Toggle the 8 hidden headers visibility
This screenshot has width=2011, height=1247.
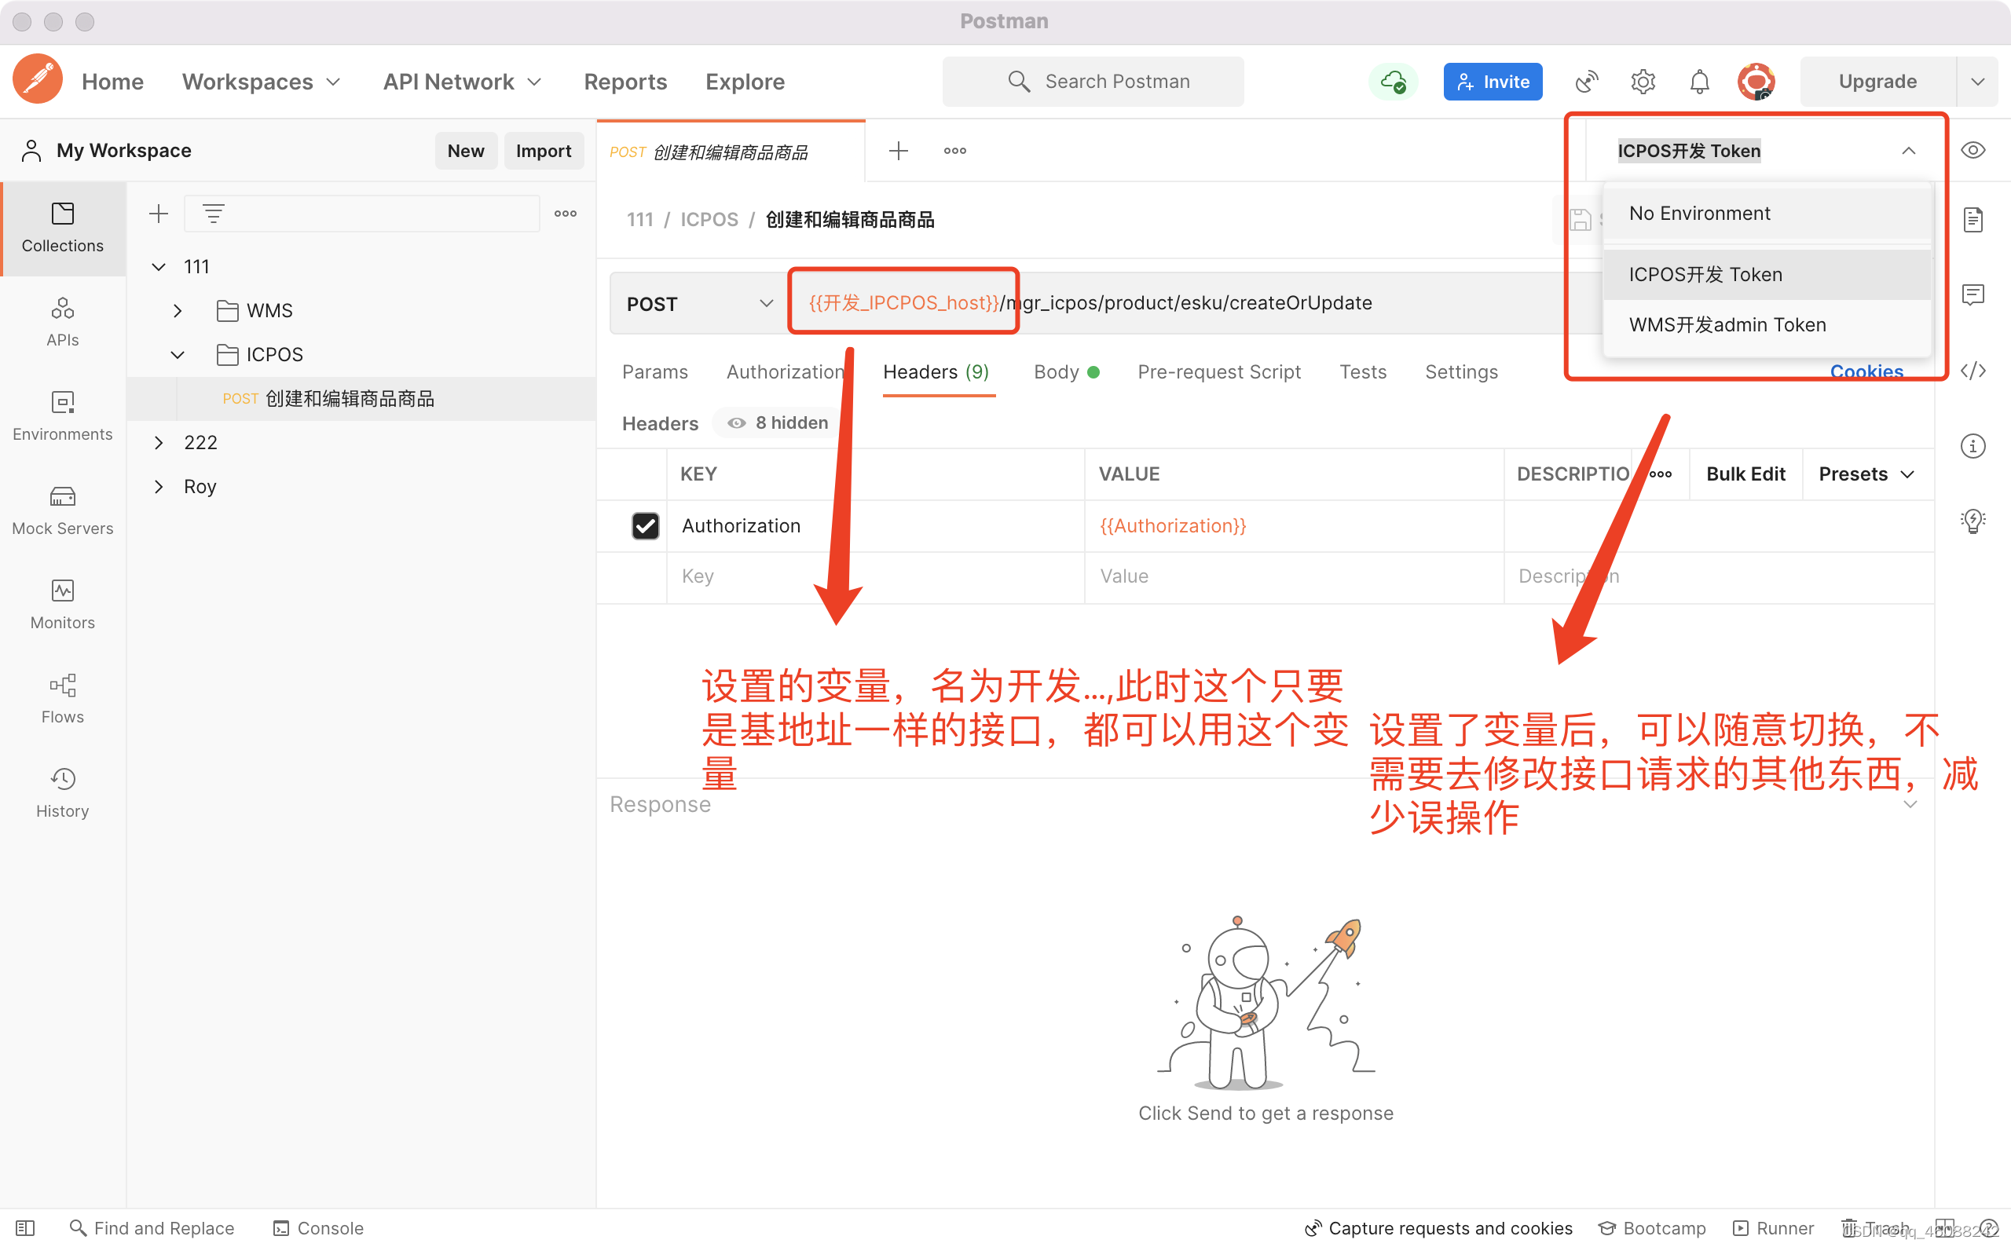tap(778, 423)
